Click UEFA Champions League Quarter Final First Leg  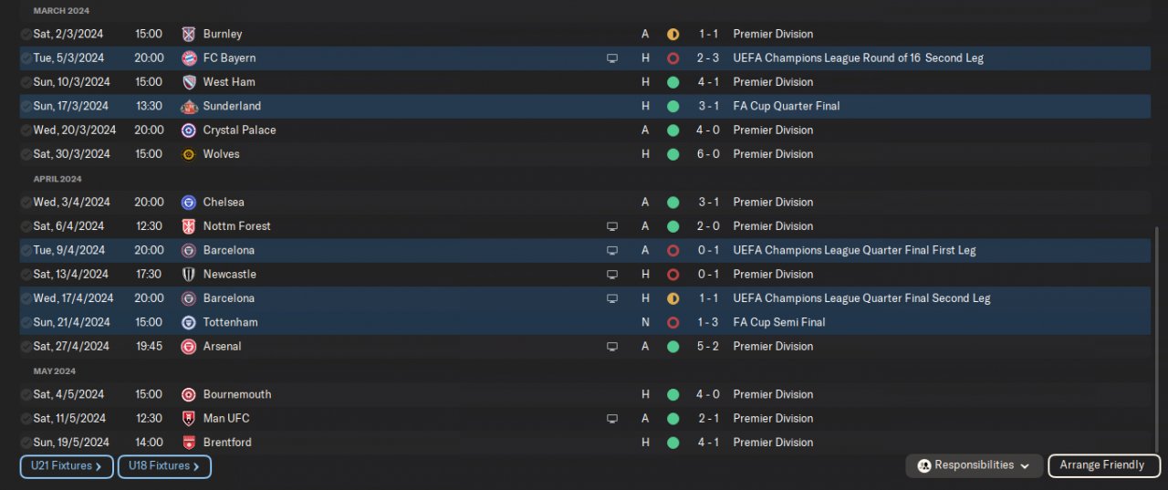(854, 250)
